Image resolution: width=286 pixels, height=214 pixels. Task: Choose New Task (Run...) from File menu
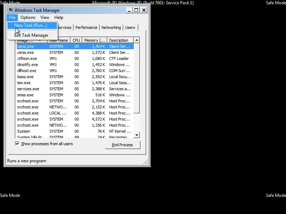pyautogui.click(x=32, y=25)
